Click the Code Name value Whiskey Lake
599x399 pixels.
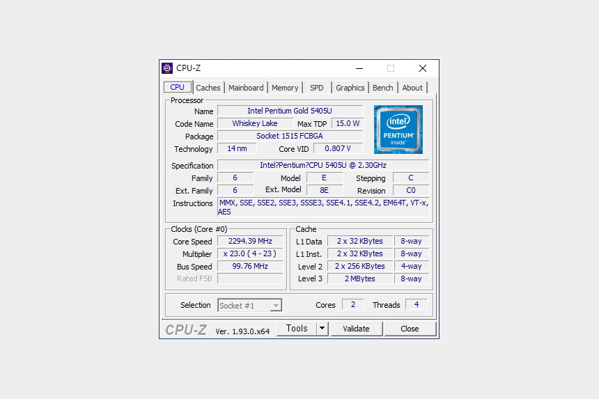coord(255,123)
